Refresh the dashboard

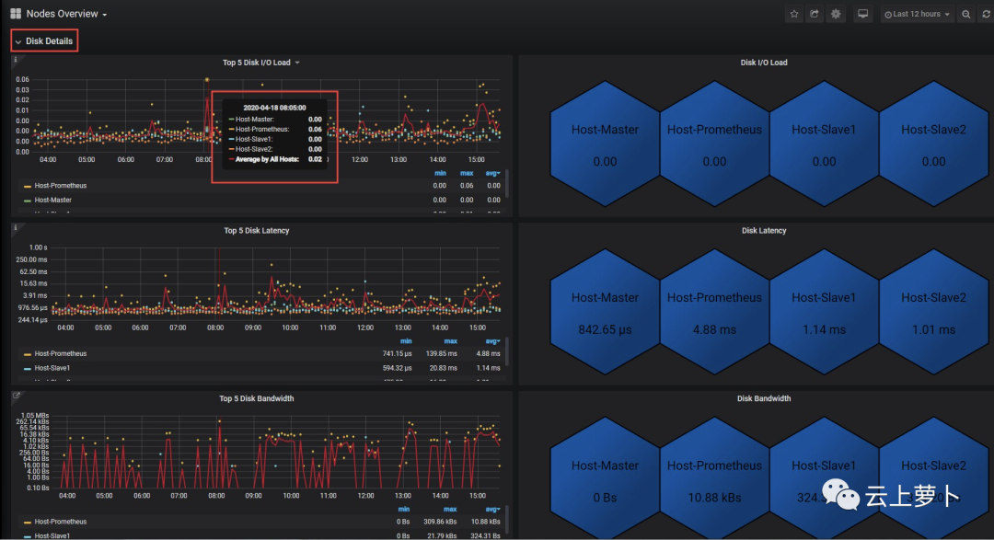click(x=986, y=14)
